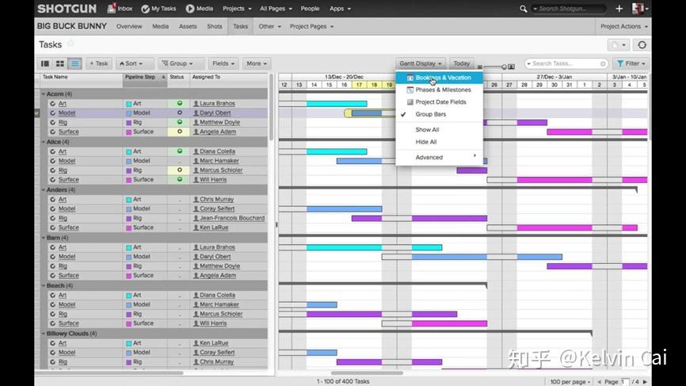
Task: Click the + Task button
Action: point(99,63)
